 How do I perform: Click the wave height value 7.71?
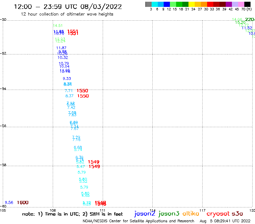click(x=69, y=91)
